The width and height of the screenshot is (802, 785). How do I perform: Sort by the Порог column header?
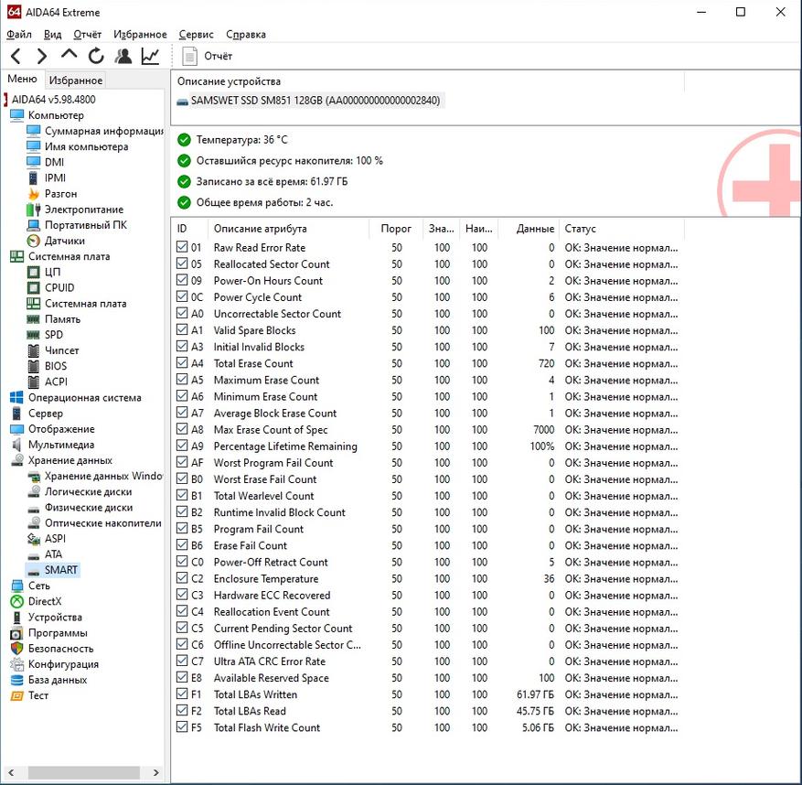coord(396,228)
